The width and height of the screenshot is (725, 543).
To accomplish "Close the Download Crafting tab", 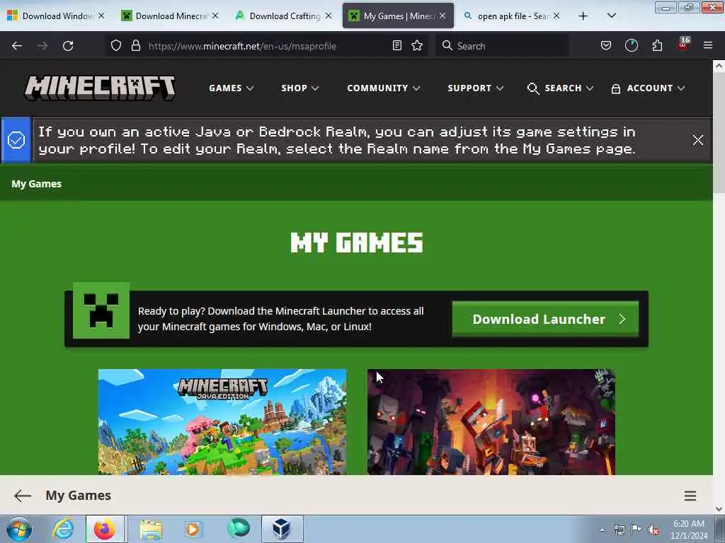I will tap(329, 16).
